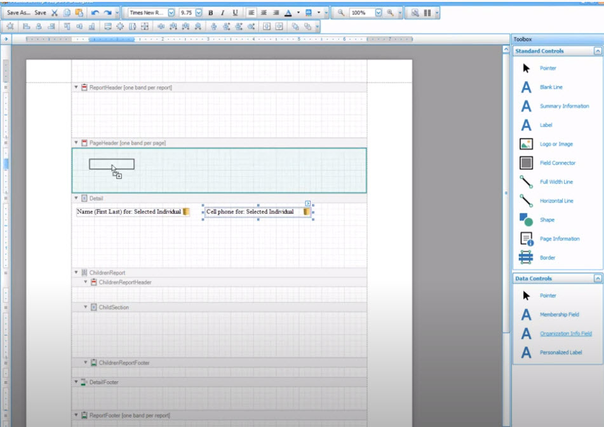Click the Border control icon
This screenshot has width=604, height=427.
527,257
